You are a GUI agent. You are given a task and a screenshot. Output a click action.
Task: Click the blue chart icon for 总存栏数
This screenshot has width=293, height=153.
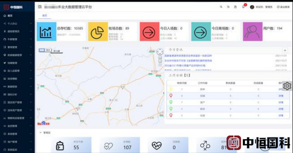pos(47,32)
